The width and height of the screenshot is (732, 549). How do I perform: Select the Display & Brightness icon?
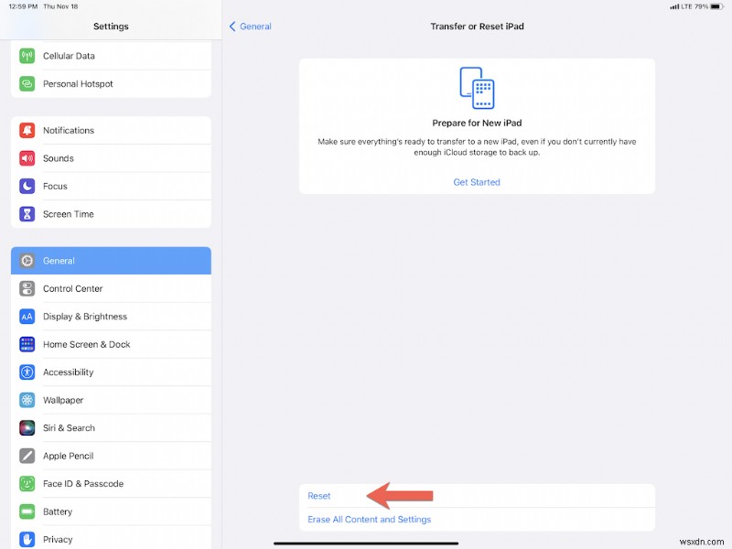27,317
